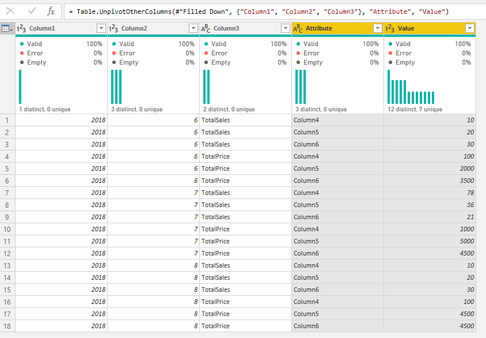486x338 pixels.
Task: Change the Column3 data type icon
Action: tap(206, 29)
